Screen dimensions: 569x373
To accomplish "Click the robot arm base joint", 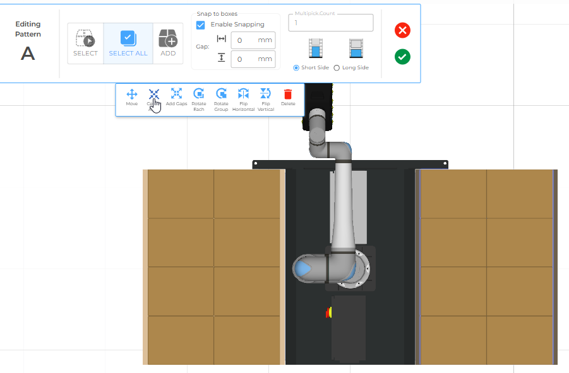I will click(x=351, y=268).
